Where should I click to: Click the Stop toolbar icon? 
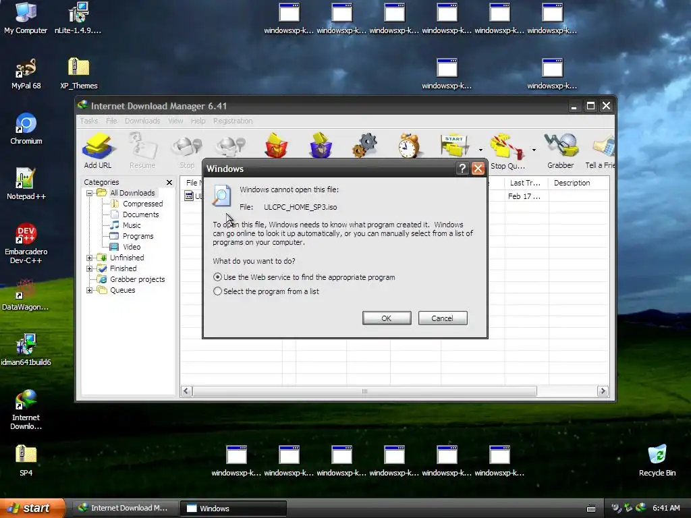[187, 150]
